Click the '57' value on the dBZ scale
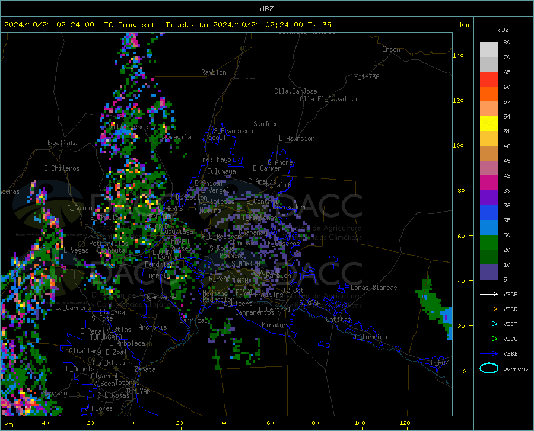This screenshot has height=431, width=534. tap(507, 101)
